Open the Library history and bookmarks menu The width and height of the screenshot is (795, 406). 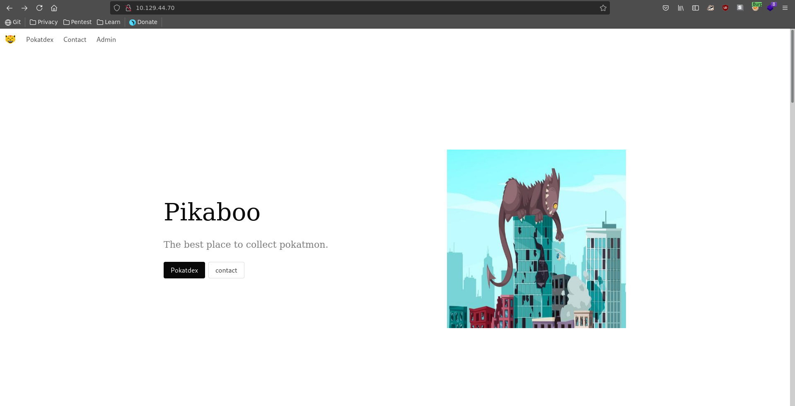(x=681, y=8)
